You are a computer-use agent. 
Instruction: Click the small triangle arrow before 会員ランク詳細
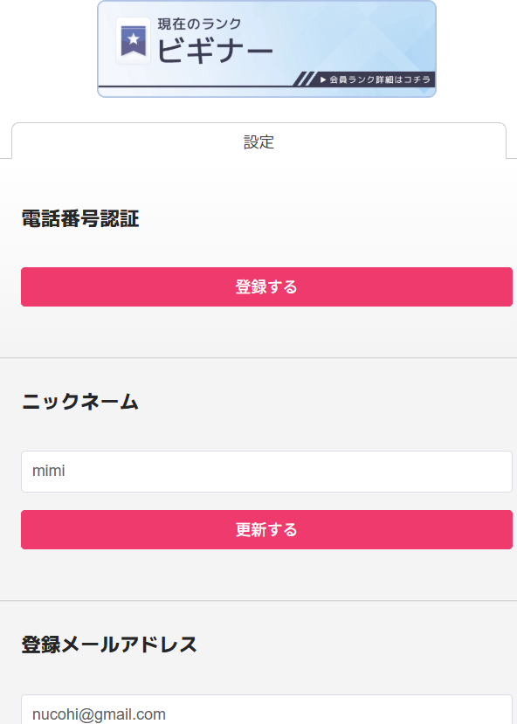[323, 79]
